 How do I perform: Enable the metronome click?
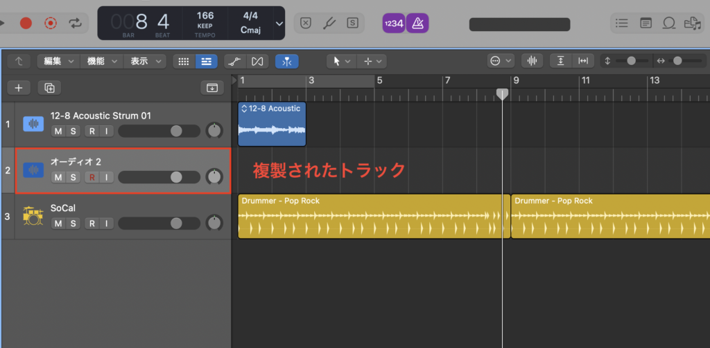click(417, 23)
